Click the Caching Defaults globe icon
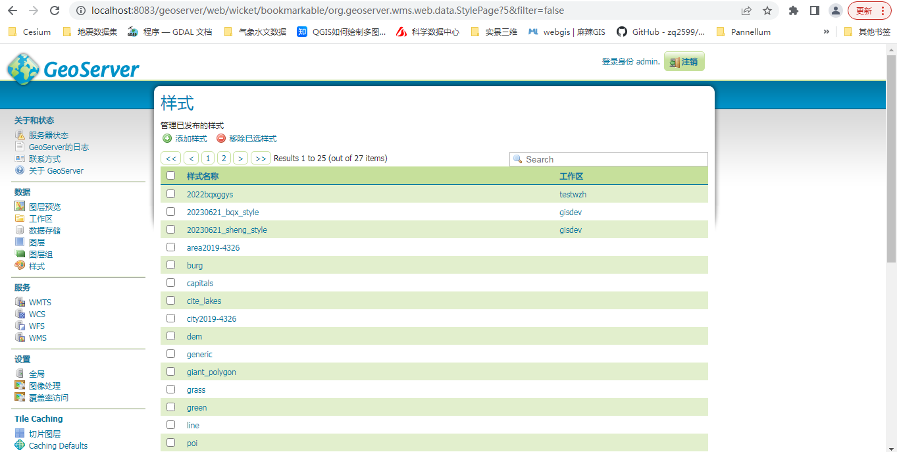The image size is (897, 452). coord(20,445)
